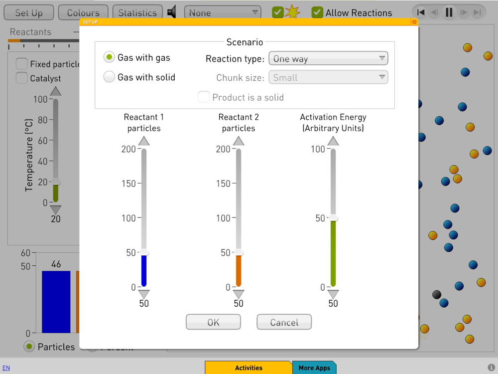Open the Statistics panel
Screen dimensions: 498x374
[x=137, y=13]
